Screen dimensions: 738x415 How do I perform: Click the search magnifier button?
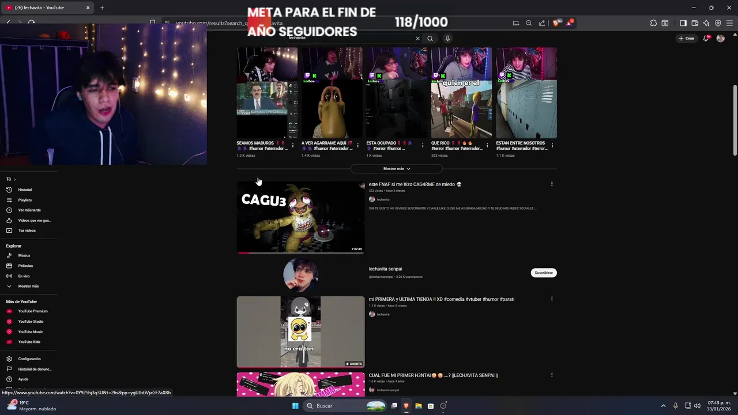[430, 39]
